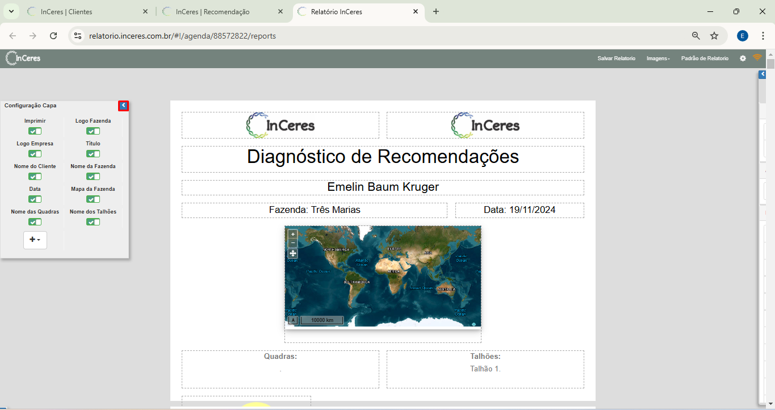
Task: Toggle the Data switch
Action: click(35, 199)
